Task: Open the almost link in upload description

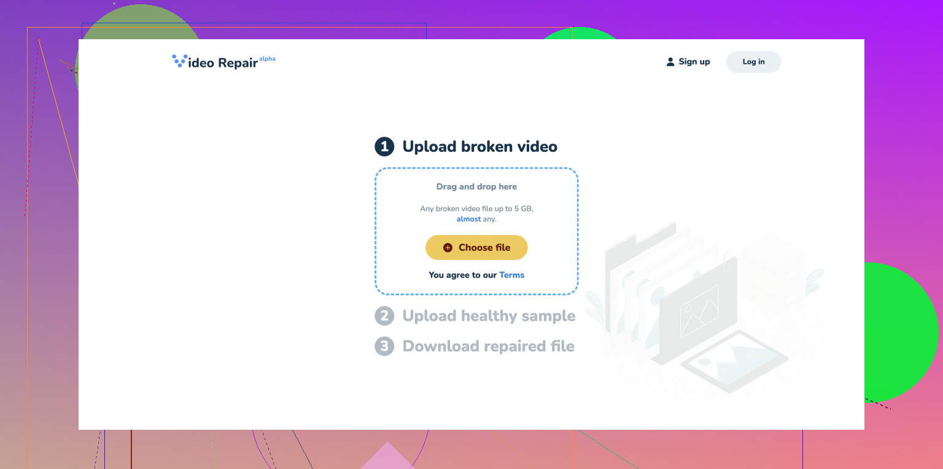Action: click(x=468, y=219)
